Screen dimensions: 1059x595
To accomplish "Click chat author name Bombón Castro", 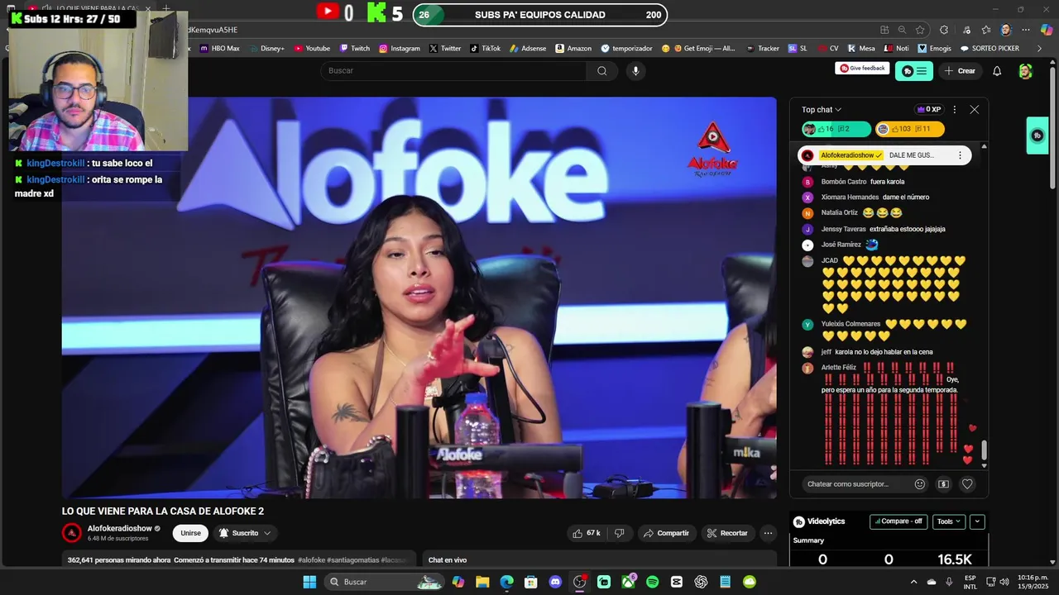I will (x=844, y=182).
